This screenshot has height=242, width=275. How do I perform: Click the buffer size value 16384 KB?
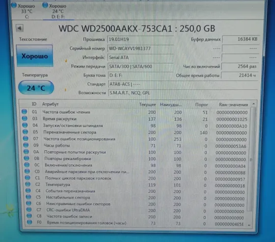241,39
